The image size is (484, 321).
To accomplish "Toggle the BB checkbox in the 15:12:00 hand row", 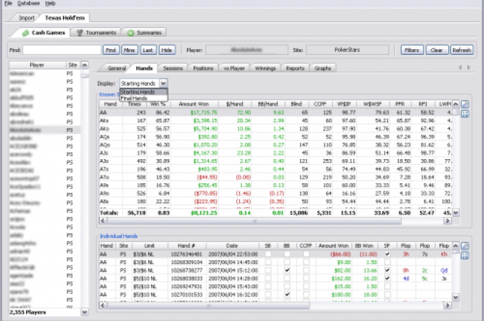I will [x=287, y=270].
